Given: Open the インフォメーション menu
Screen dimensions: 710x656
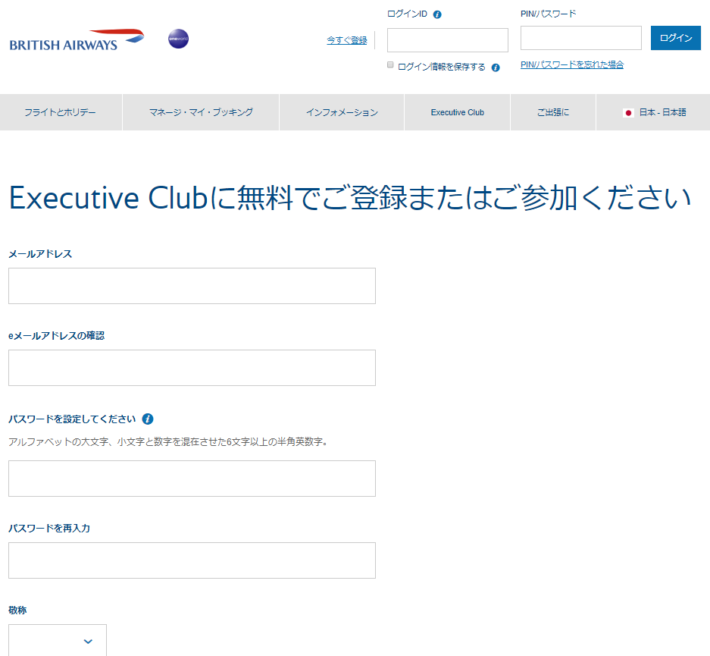Looking at the screenshot, I should (x=342, y=112).
